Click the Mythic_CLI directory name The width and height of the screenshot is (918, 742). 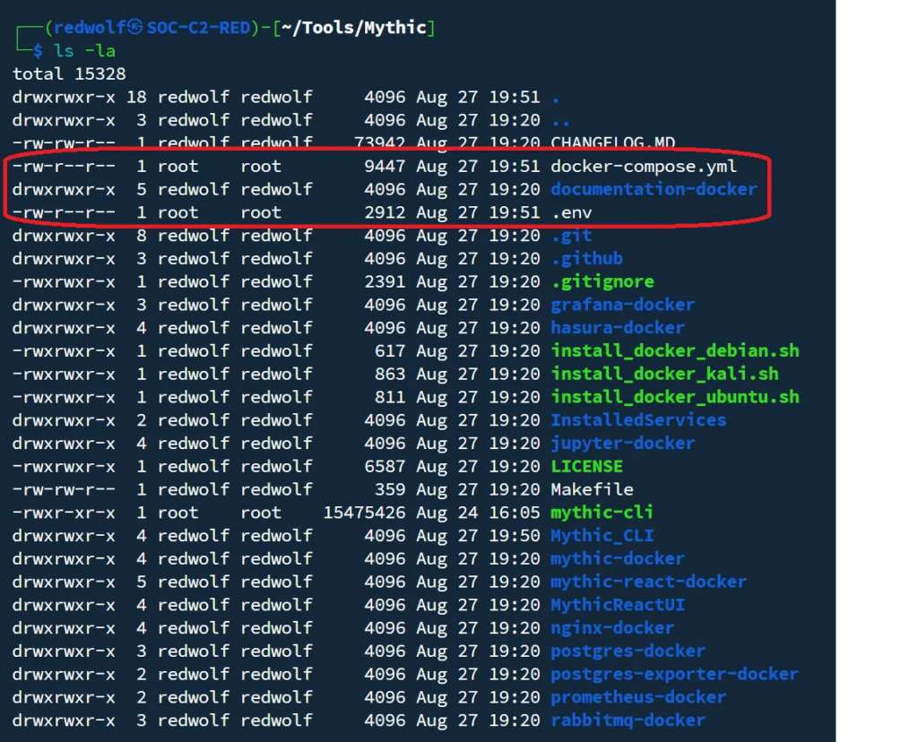[602, 535]
